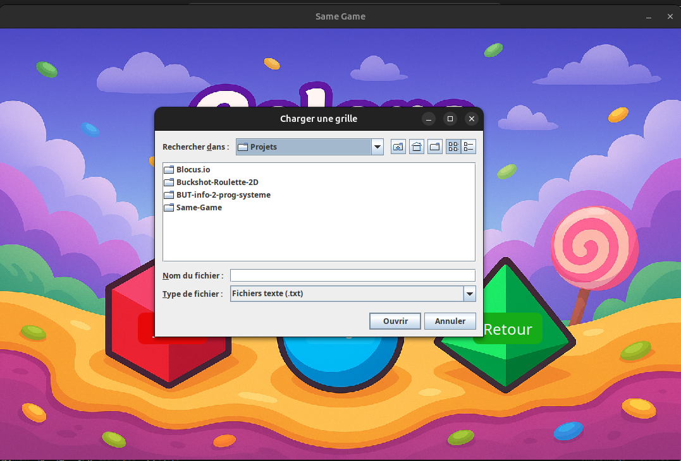Switch to list view mode
The height and width of the screenshot is (461, 681).
[453, 147]
